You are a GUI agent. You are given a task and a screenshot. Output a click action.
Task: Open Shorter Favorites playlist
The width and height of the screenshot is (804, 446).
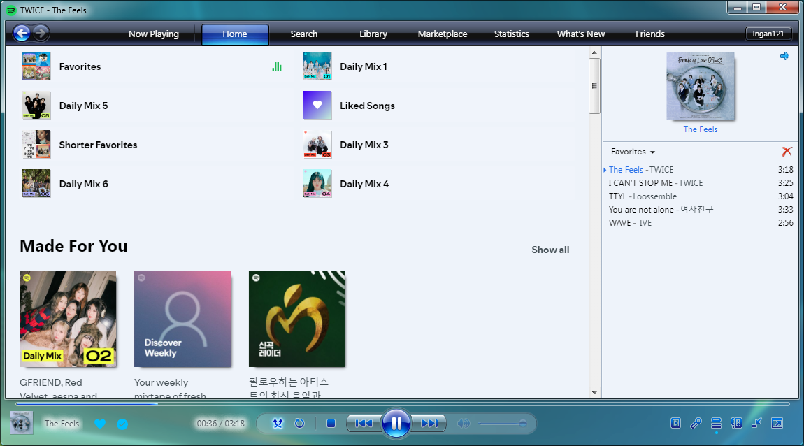[157, 145]
